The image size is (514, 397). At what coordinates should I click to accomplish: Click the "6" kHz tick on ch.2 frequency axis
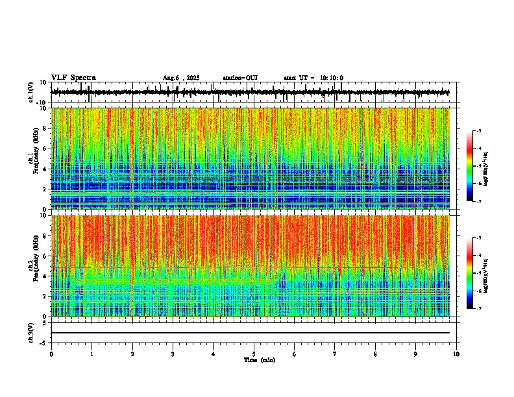[x=45, y=256]
